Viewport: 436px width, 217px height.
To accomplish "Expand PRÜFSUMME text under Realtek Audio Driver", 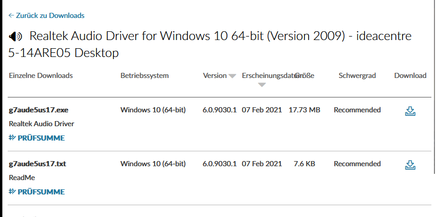I will [x=41, y=138].
